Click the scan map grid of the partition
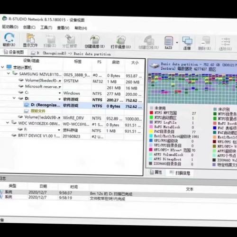This screenshot has height=237, width=237. click(192, 89)
